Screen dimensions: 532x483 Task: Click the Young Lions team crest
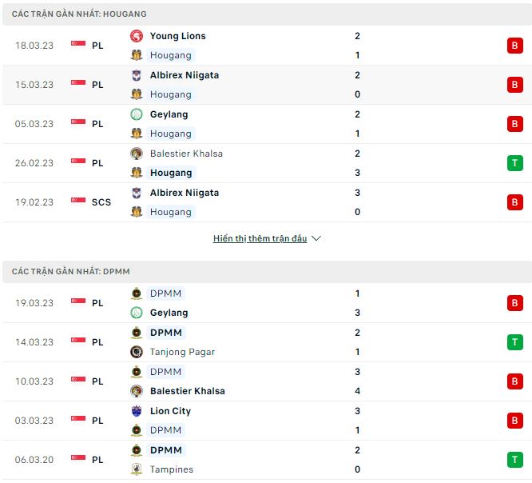click(137, 36)
